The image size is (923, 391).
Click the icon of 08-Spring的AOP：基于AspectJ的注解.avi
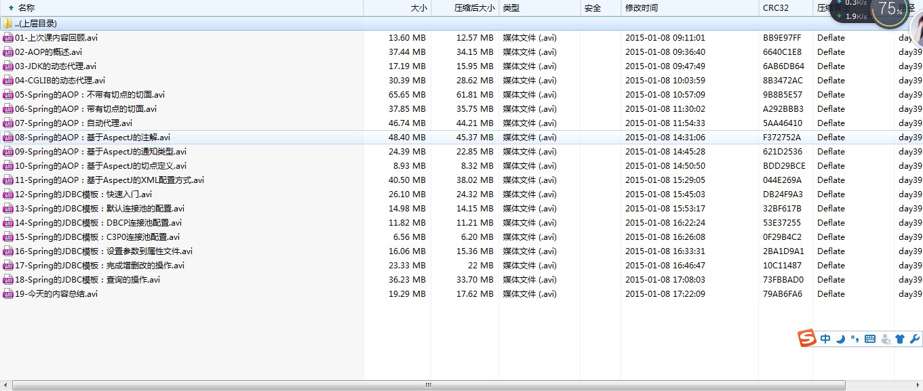(x=8, y=138)
